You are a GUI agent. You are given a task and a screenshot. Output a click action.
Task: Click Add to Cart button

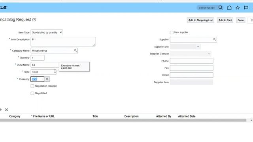pyautogui.click(x=225, y=20)
